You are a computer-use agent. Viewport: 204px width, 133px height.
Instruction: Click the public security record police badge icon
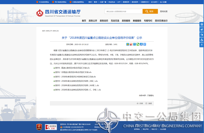coord(61,127)
